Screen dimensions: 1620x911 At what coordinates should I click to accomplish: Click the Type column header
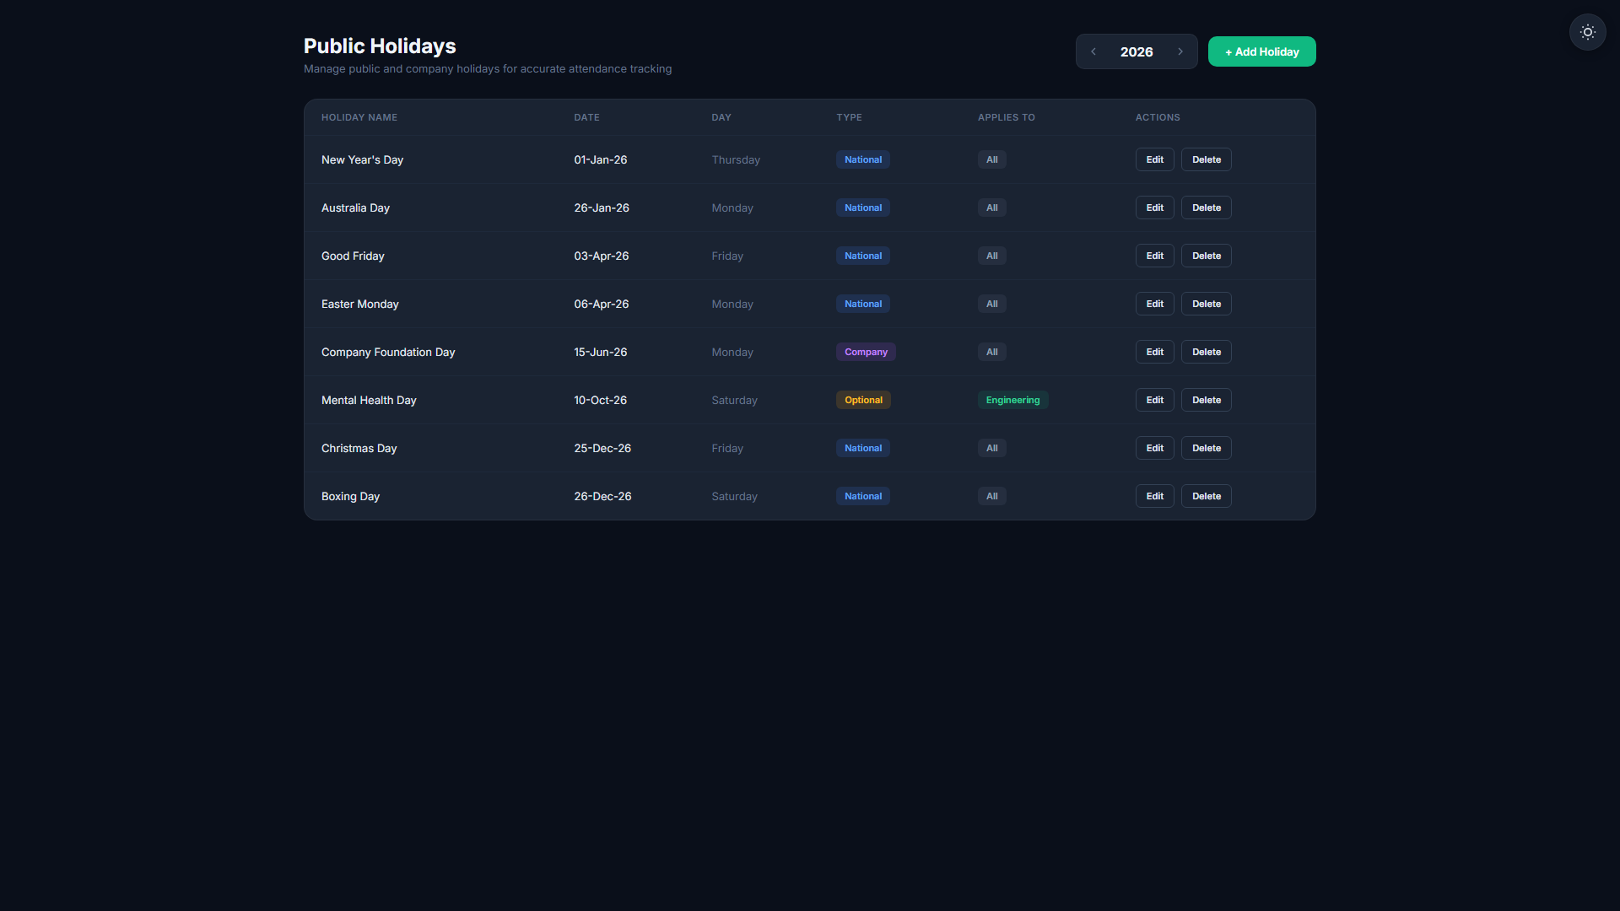(849, 117)
